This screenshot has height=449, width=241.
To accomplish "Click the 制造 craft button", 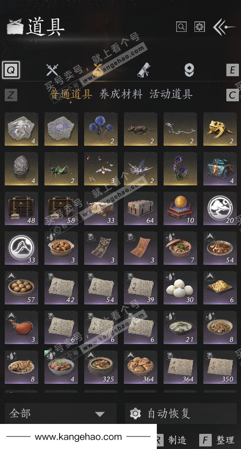I will [x=172, y=440].
